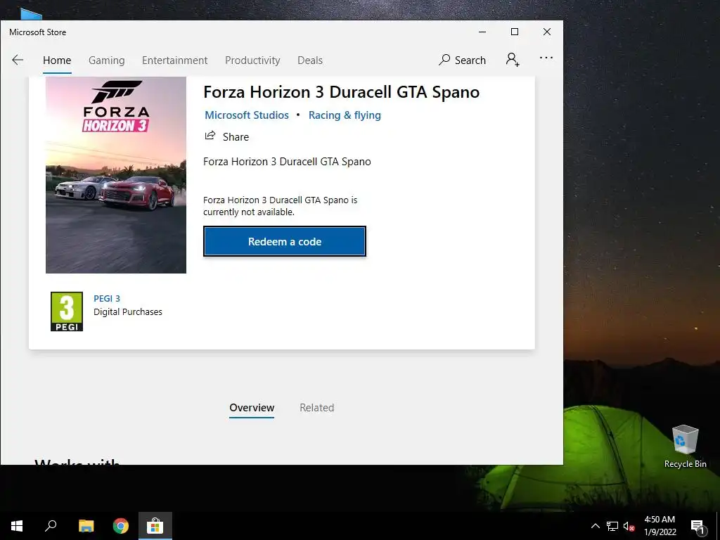
Task: Click the Forza Horizon 3 cover art
Action: click(x=116, y=175)
